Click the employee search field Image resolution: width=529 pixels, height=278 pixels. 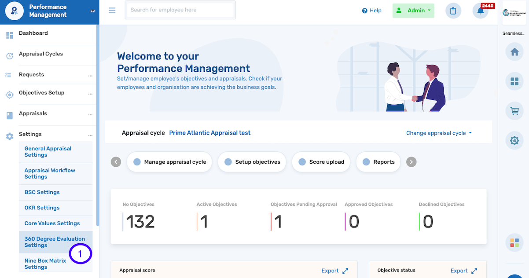point(180,10)
